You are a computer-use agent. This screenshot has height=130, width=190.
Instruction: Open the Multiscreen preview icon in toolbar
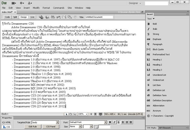(x=41, y=17)
